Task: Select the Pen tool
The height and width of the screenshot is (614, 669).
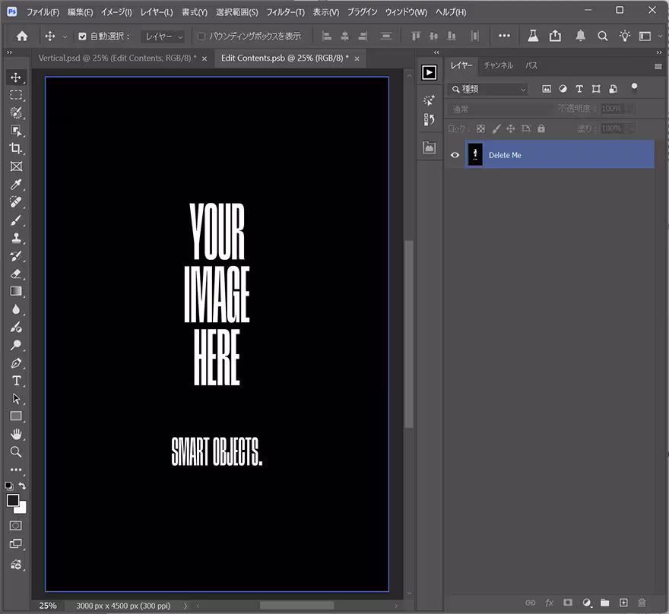Action: (16, 363)
